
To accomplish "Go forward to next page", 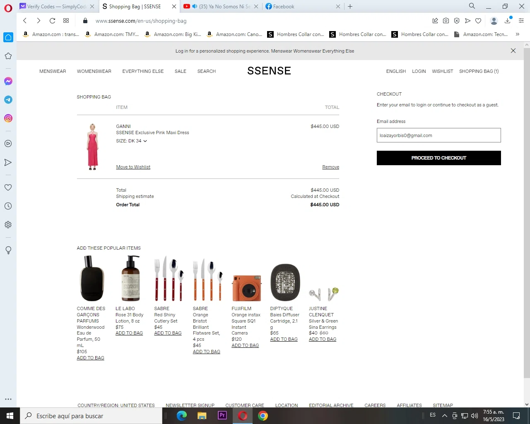I will click(39, 21).
